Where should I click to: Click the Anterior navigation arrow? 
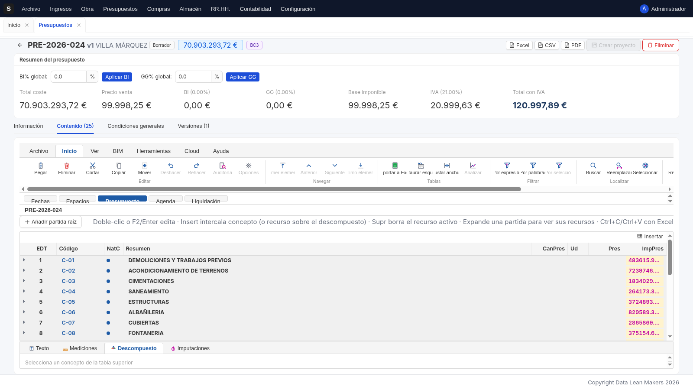tap(309, 166)
